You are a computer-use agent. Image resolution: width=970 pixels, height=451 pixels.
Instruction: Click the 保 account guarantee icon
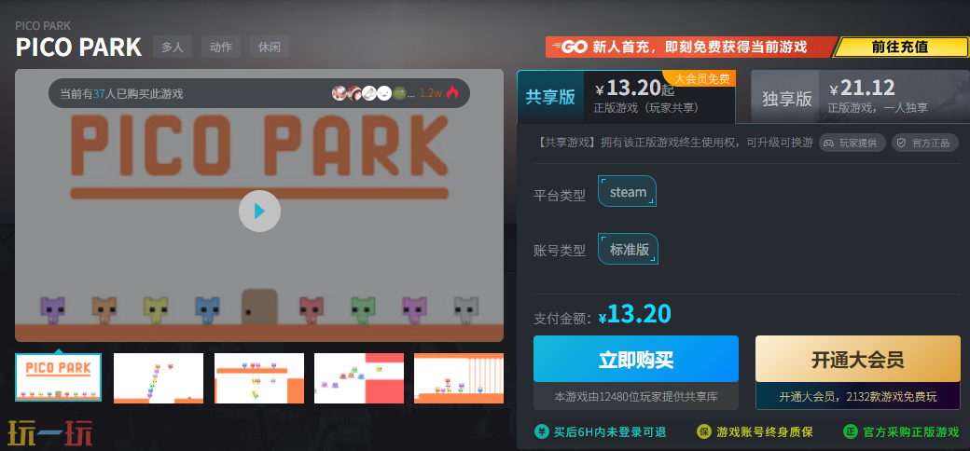tap(703, 431)
